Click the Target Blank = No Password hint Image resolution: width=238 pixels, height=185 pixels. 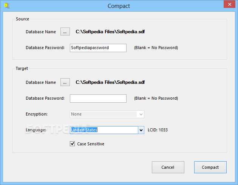(156, 99)
